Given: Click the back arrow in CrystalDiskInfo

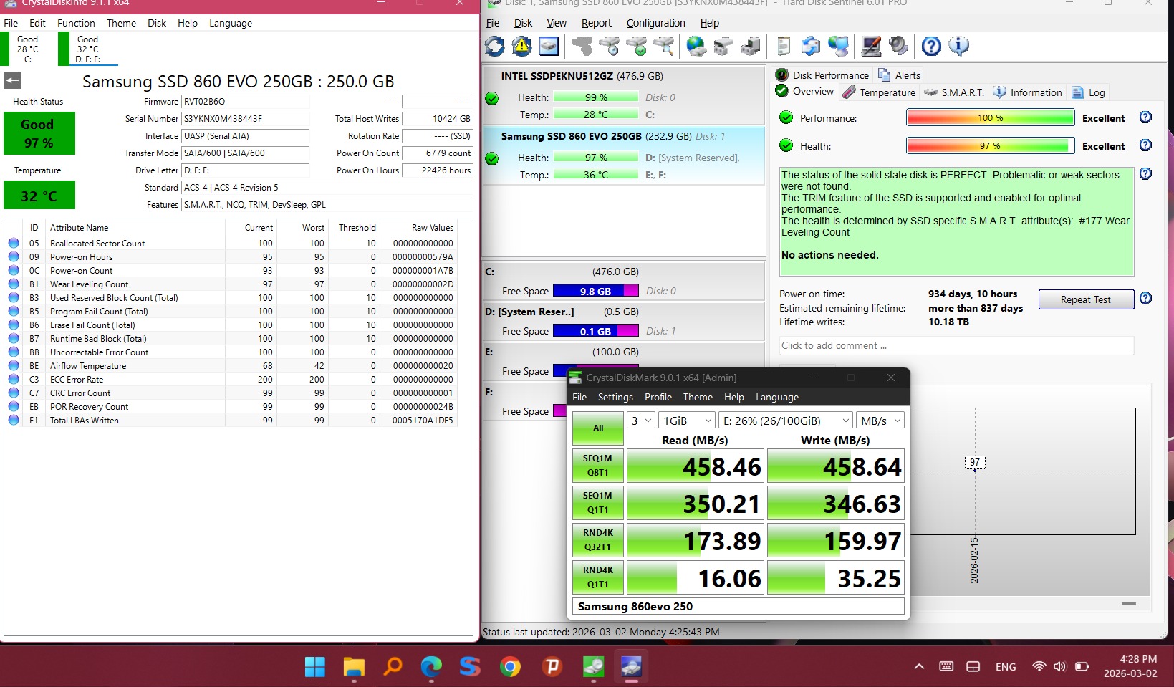Looking at the screenshot, I should 12,80.
